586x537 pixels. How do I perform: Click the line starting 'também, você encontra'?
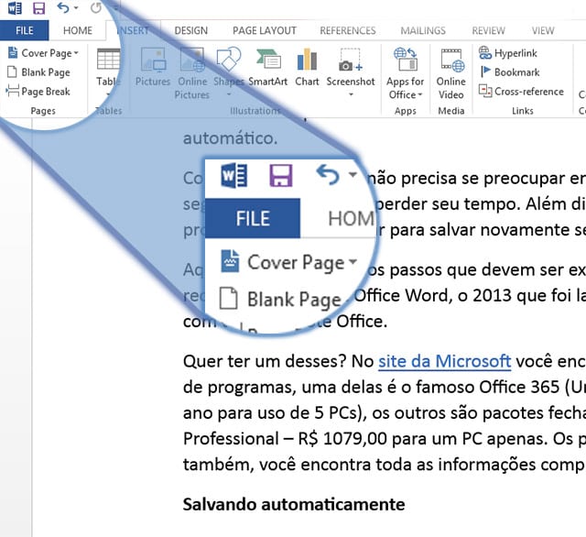click(385, 465)
